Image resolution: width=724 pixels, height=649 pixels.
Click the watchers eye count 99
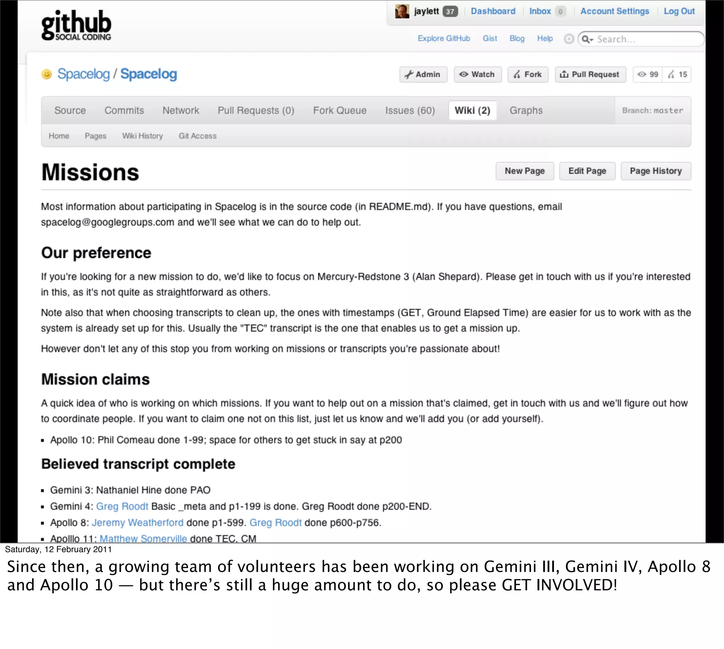pos(648,75)
